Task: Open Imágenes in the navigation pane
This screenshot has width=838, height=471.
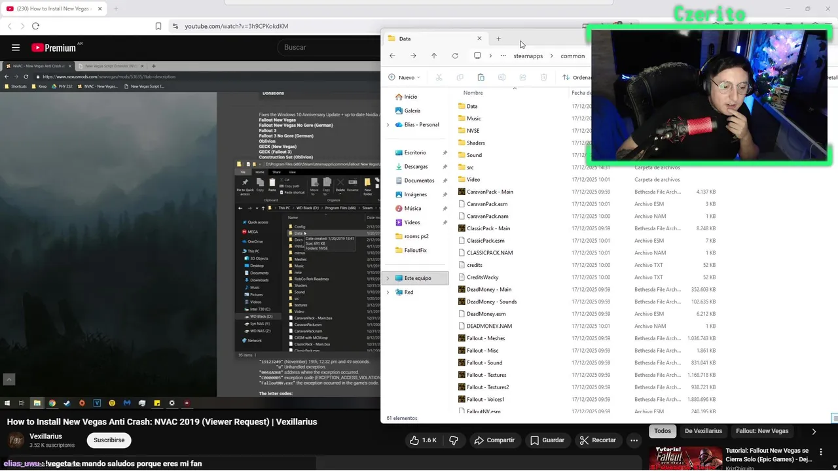Action: click(x=416, y=194)
